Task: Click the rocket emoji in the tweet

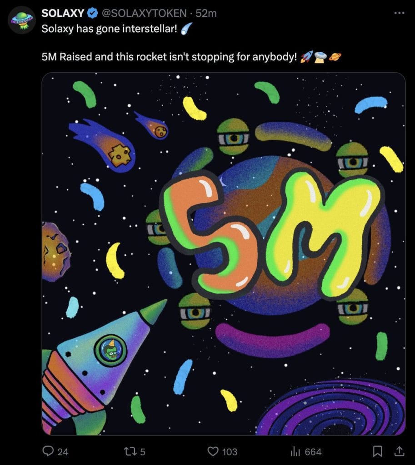Action: click(307, 56)
